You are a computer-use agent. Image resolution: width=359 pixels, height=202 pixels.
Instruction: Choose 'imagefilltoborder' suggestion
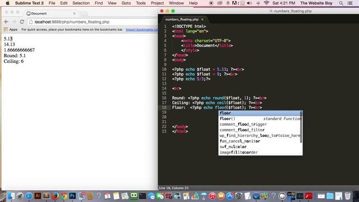[260, 152]
